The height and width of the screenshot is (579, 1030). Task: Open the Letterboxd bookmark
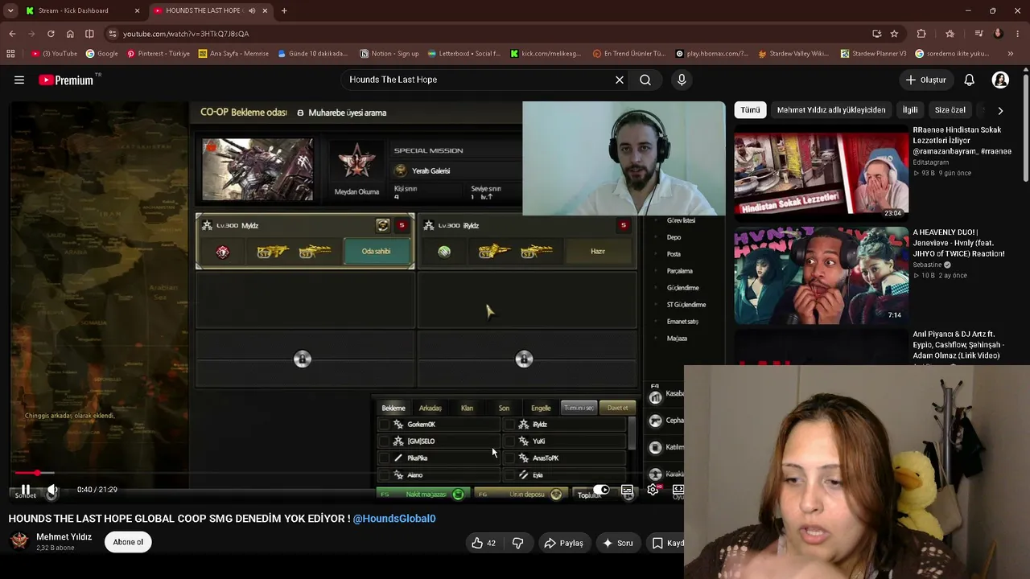[x=463, y=54]
